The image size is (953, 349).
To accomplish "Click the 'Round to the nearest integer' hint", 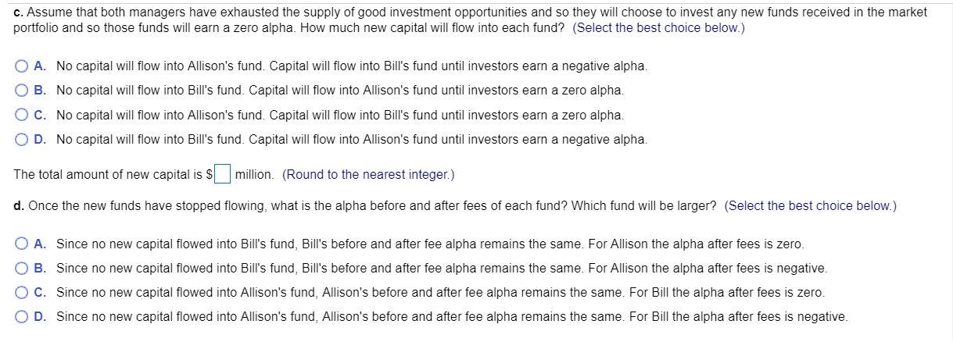I will coord(368,174).
